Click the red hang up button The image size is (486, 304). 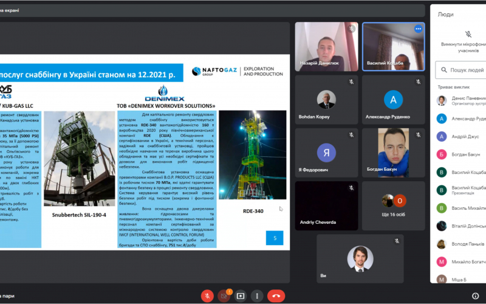click(276, 296)
